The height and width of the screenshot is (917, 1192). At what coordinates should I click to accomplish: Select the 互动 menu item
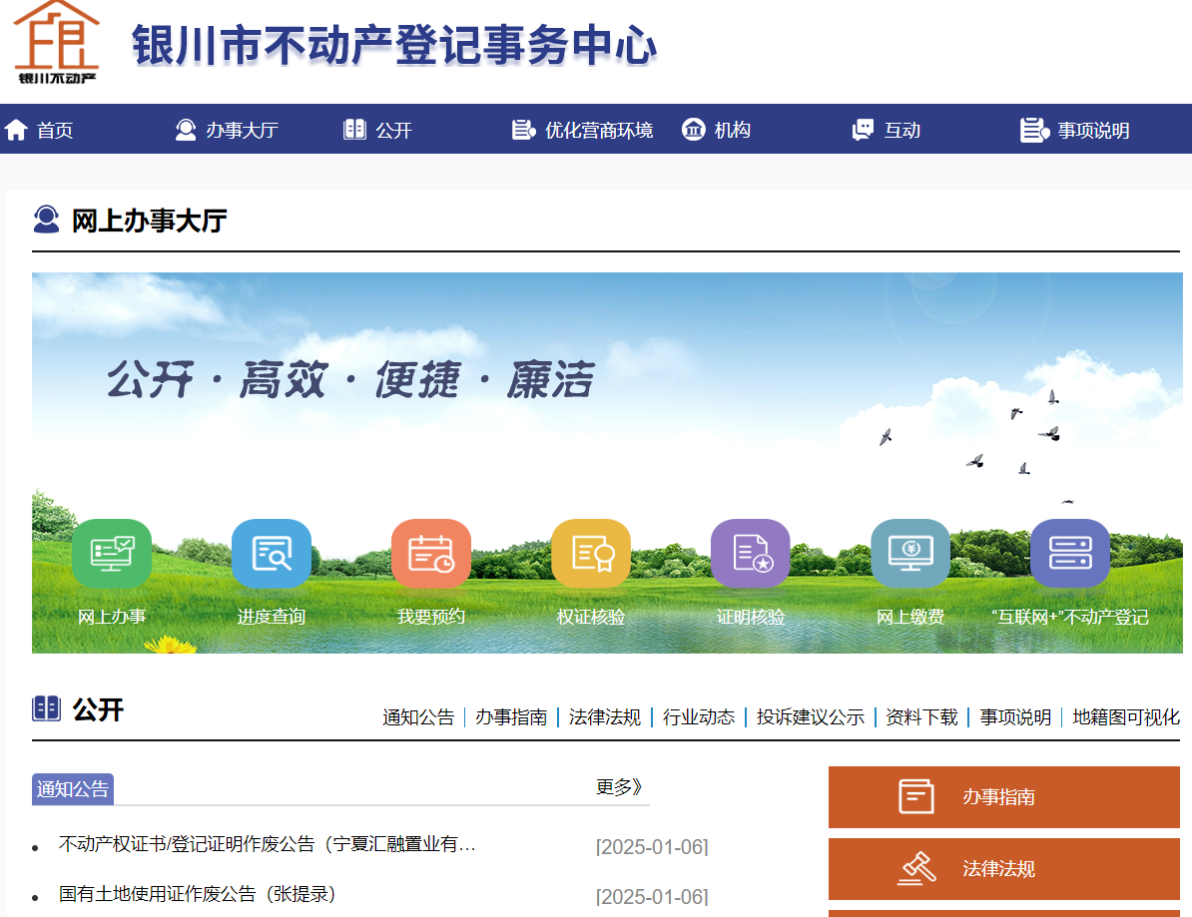coord(887,129)
